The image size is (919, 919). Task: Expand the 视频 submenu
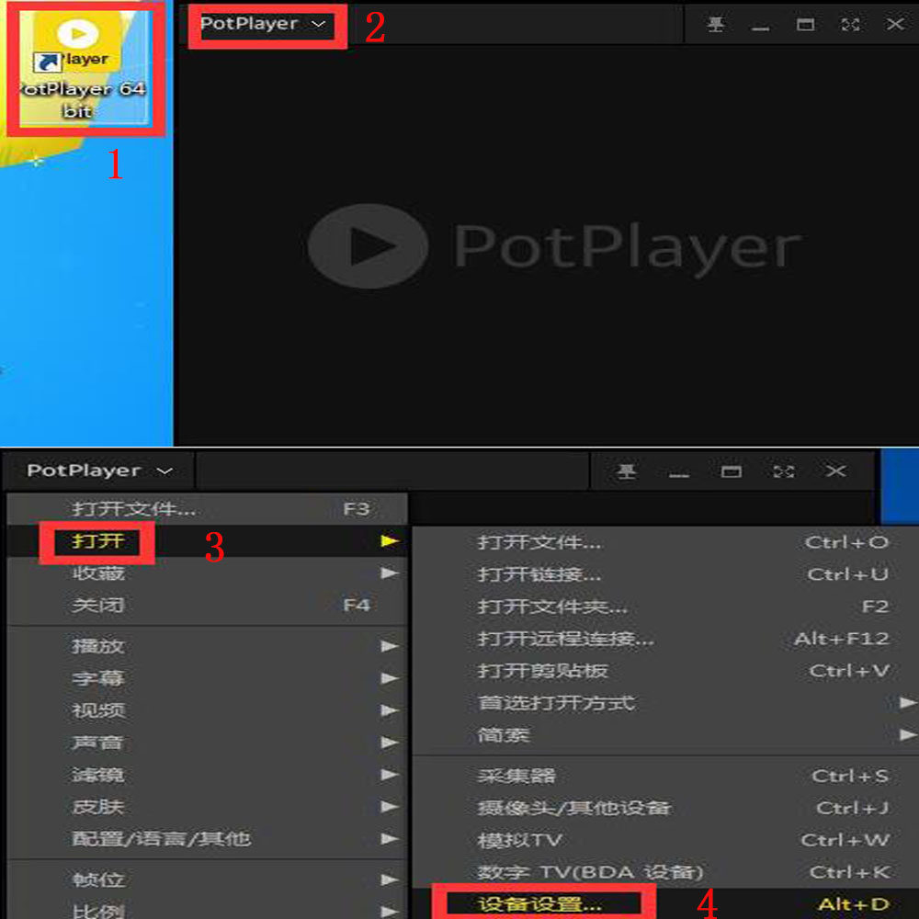pos(208,710)
